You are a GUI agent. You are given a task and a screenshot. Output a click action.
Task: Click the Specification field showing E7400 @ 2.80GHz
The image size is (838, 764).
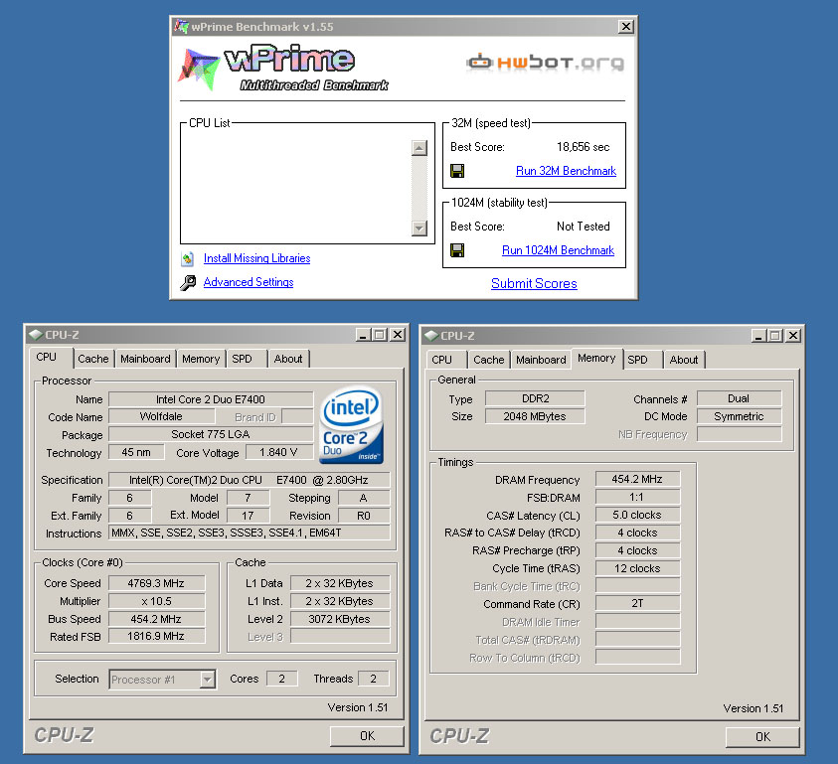tap(250, 480)
